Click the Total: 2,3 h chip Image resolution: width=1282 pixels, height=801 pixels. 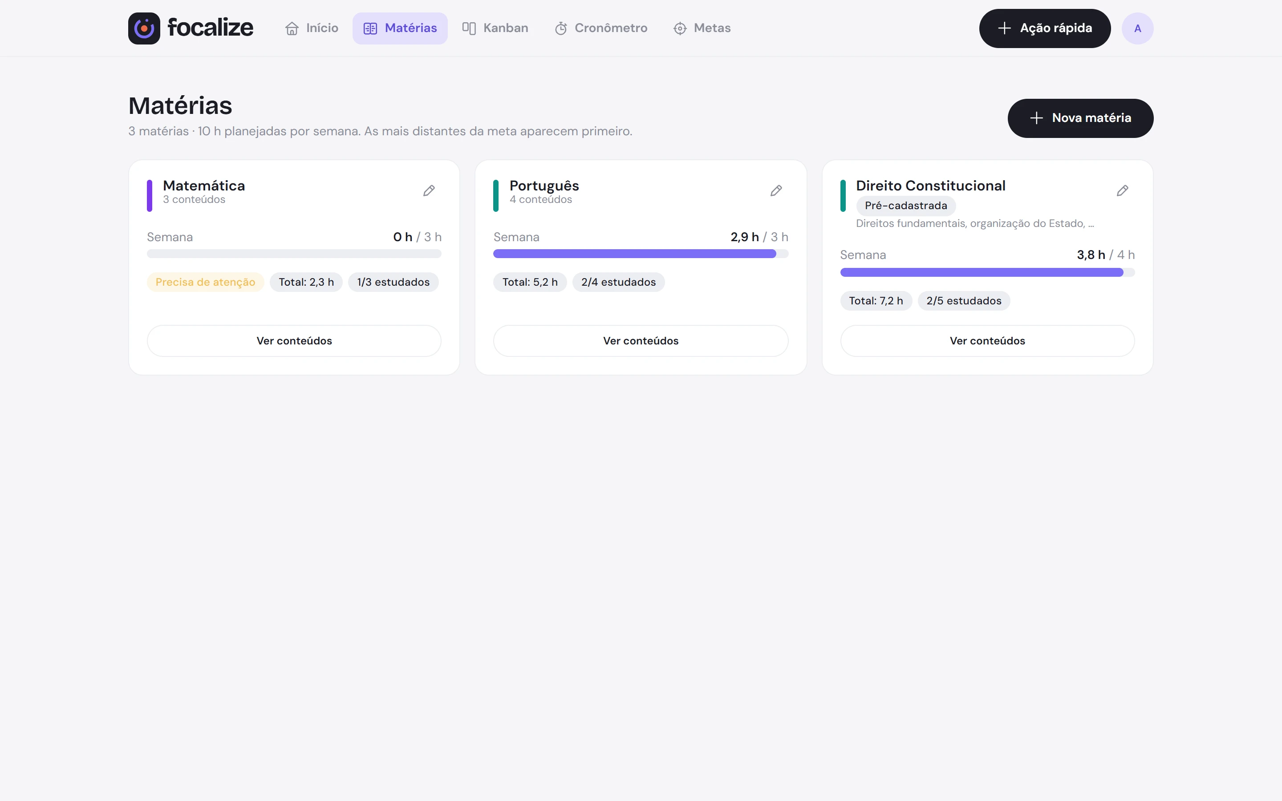click(x=306, y=282)
